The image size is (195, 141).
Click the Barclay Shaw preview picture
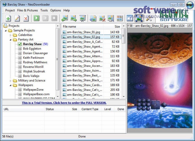pyautogui.click(x=160, y=80)
